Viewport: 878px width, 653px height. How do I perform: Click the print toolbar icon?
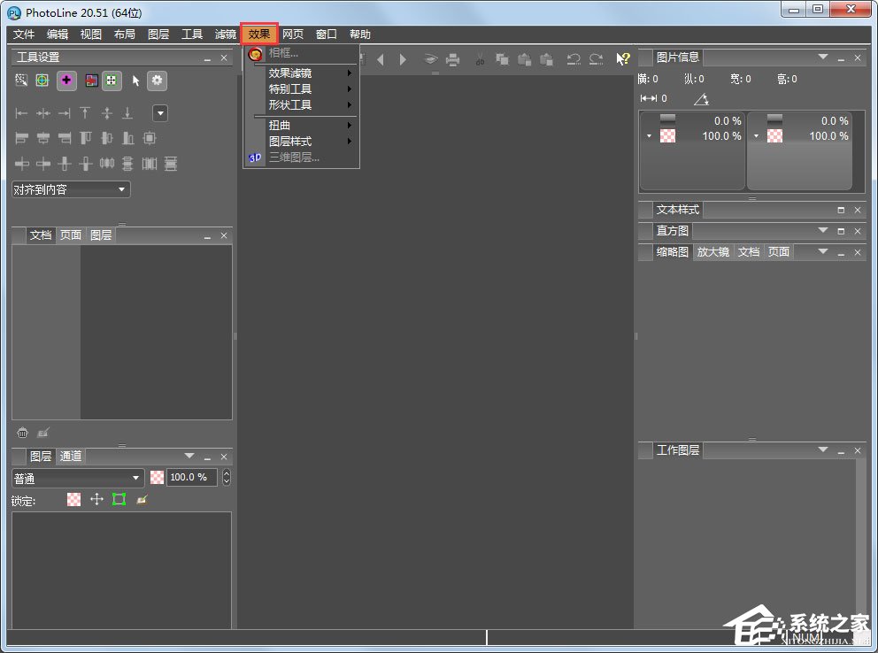(452, 59)
